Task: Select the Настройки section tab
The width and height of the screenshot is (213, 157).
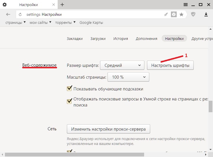Action: pyautogui.click(x=174, y=39)
